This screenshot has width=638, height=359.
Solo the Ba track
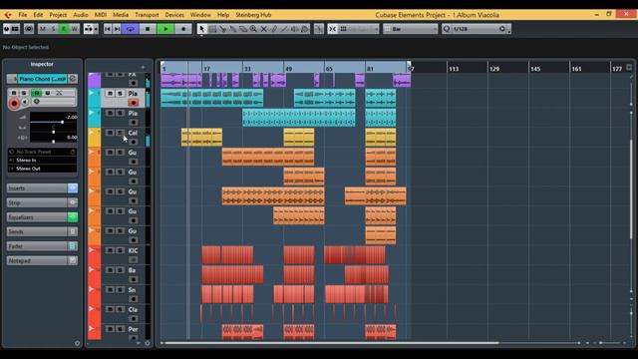tap(120, 270)
